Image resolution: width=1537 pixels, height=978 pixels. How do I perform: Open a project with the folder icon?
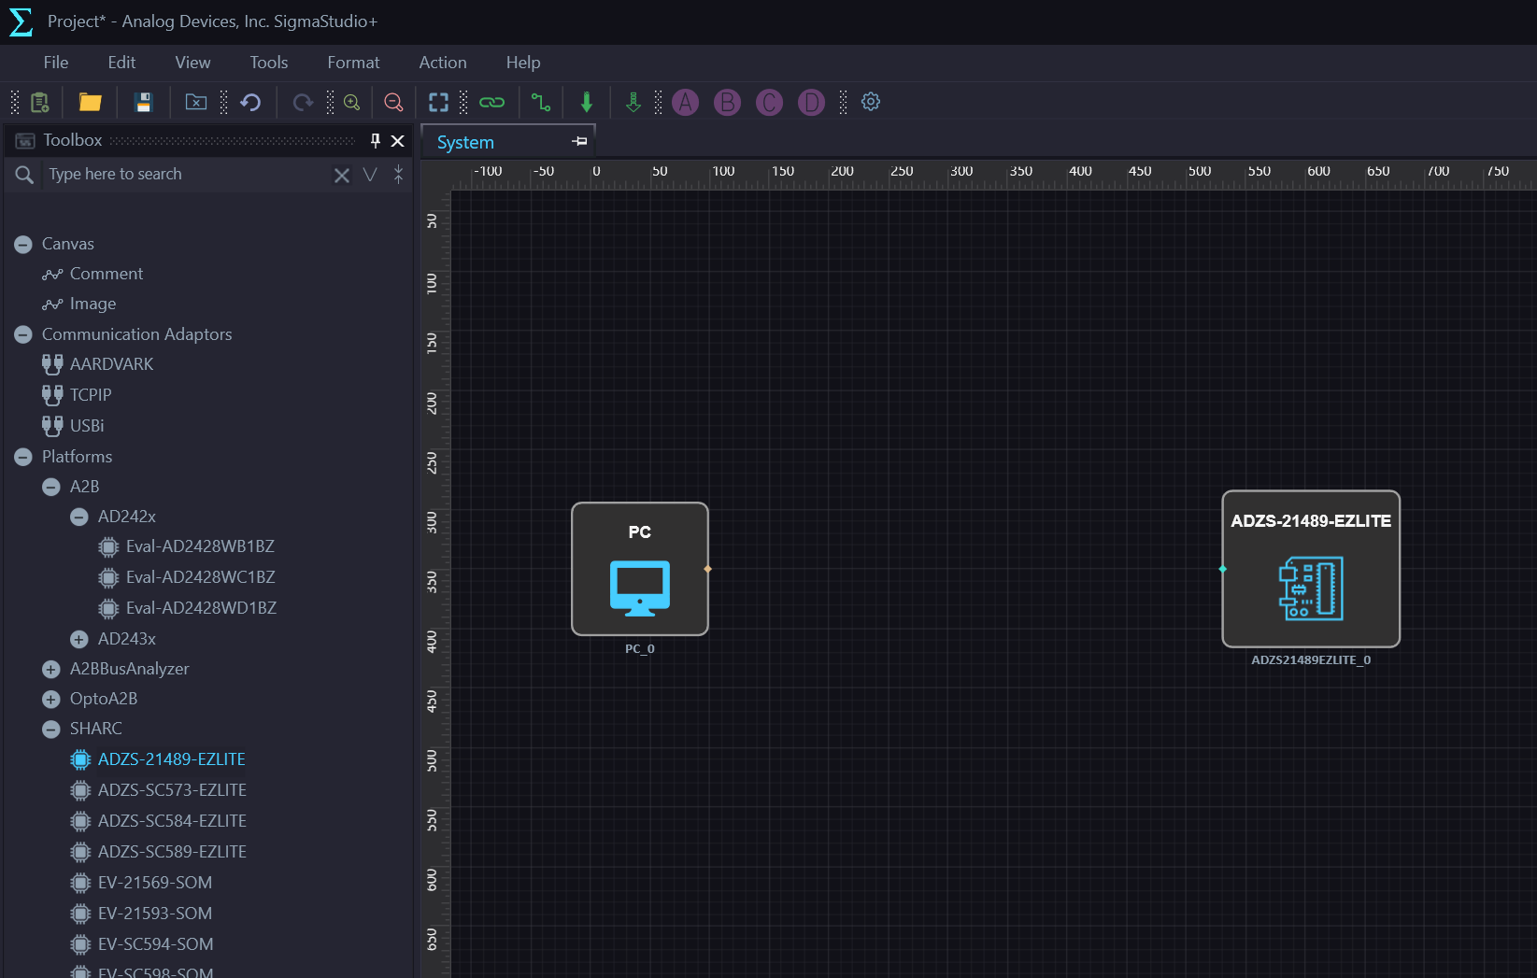pos(90,102)
